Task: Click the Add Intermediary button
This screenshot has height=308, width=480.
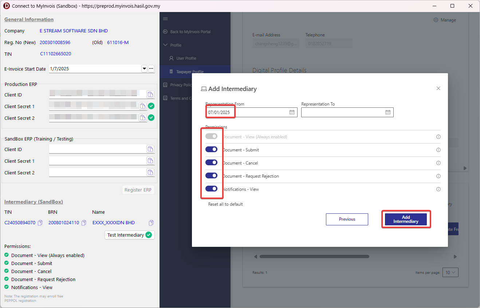Action: 406,219
